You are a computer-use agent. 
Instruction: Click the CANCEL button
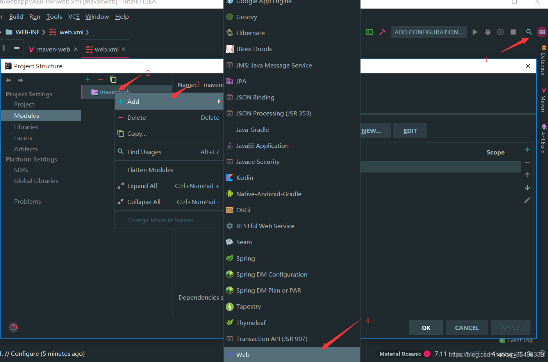[x=467, y=328]
